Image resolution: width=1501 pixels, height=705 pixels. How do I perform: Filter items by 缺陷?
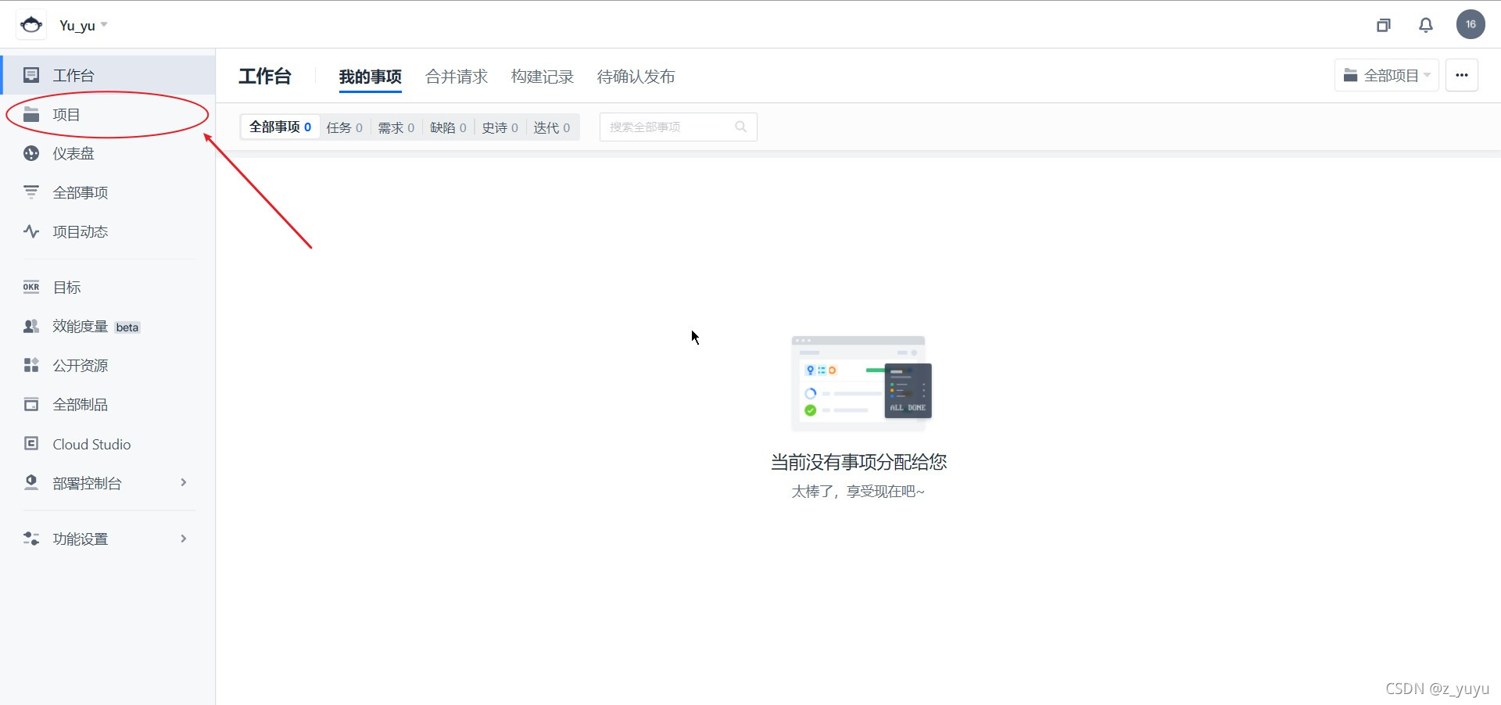coord(448,127)
